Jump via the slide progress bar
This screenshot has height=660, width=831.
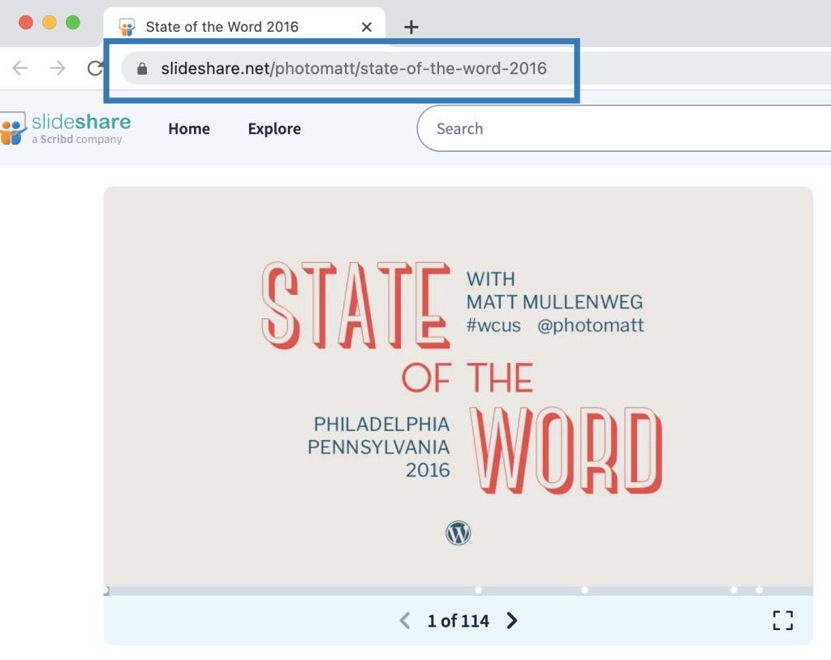(x=459, y=590)
